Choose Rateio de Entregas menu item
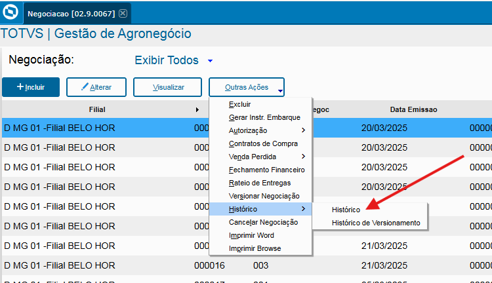 click(x=260, y=183)
